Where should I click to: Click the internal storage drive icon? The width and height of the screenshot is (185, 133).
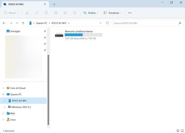coord(59,35)
